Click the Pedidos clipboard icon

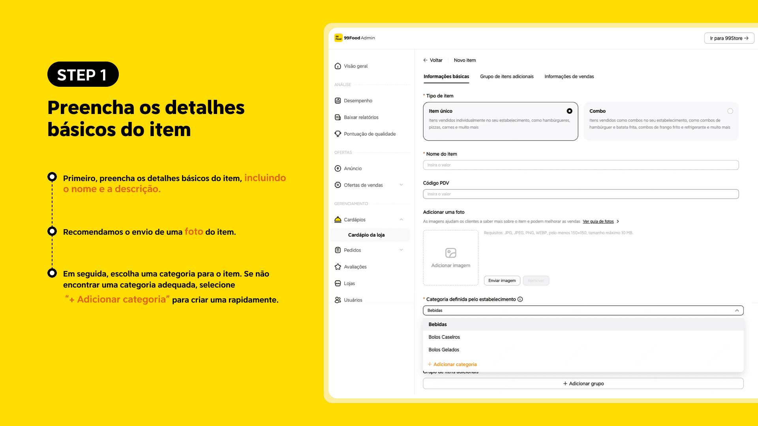(338, 250)
